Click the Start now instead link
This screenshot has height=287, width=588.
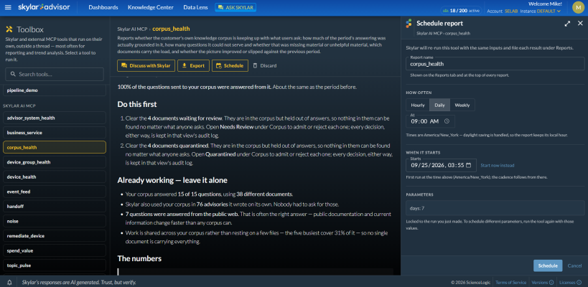(498, 165)
